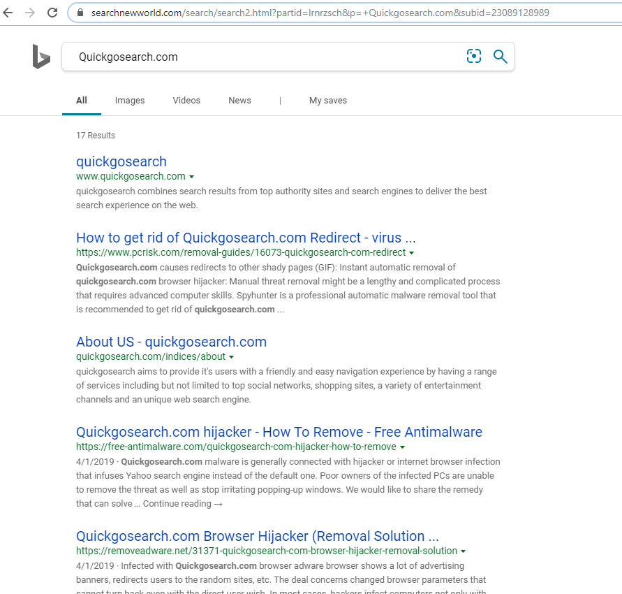This screenshot has width=622, height=594.
Task: Click the www.quickgosearch.com green URL
Action: [131, 176]
